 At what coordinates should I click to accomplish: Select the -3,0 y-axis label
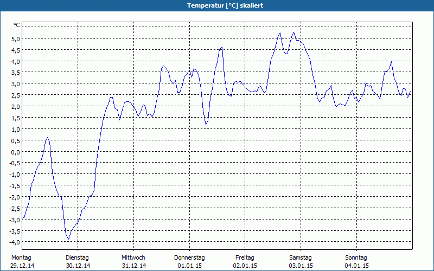tap(15, 220)
